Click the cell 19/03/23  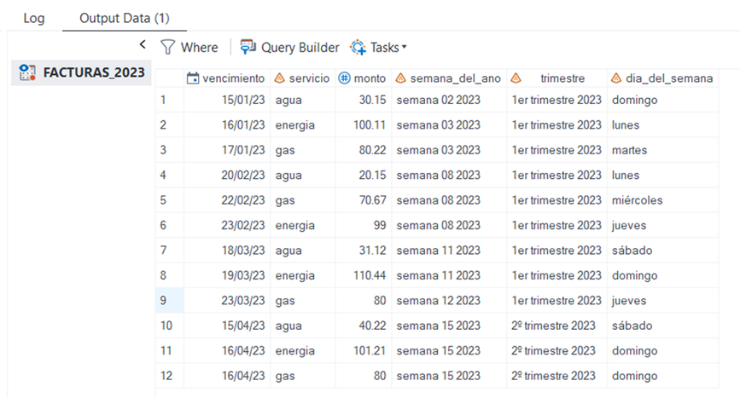tap(227, 275)
